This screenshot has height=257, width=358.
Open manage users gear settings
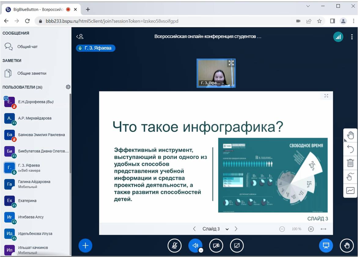coord(68,87)
